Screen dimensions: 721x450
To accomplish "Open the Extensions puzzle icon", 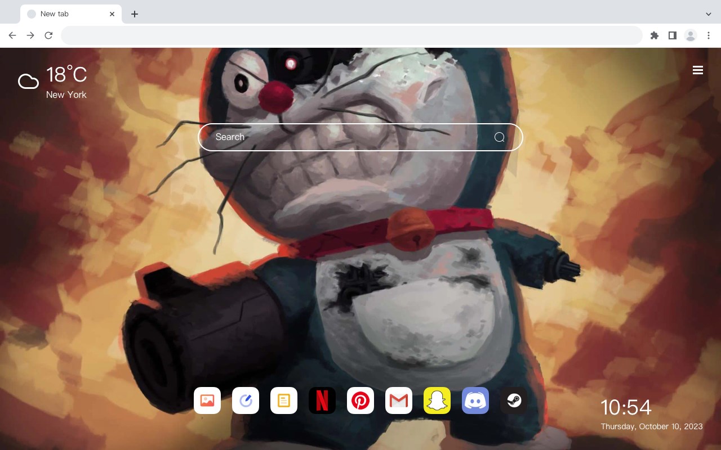I will 654,35.
